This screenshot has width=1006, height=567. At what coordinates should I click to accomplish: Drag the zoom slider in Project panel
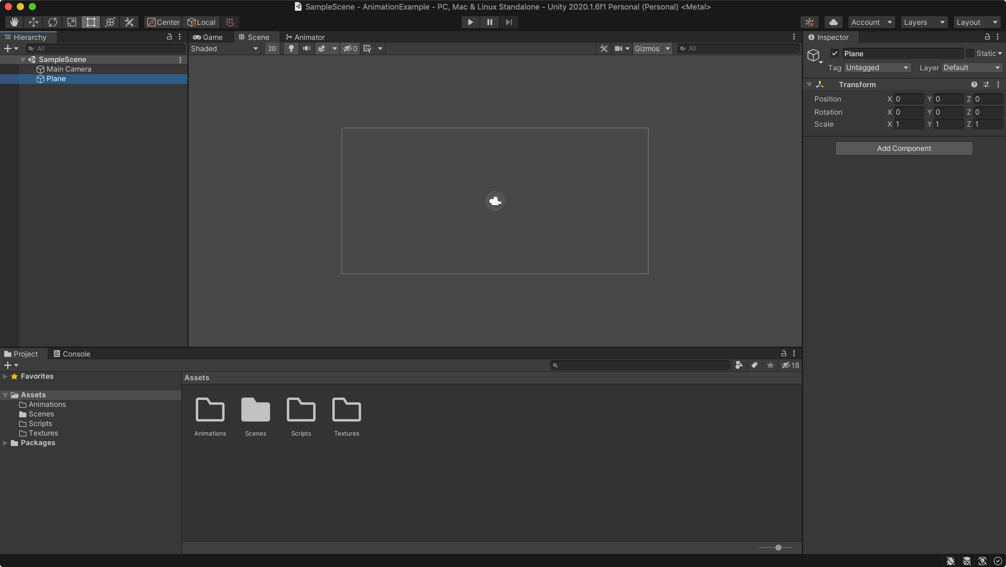tap(779, 547)
